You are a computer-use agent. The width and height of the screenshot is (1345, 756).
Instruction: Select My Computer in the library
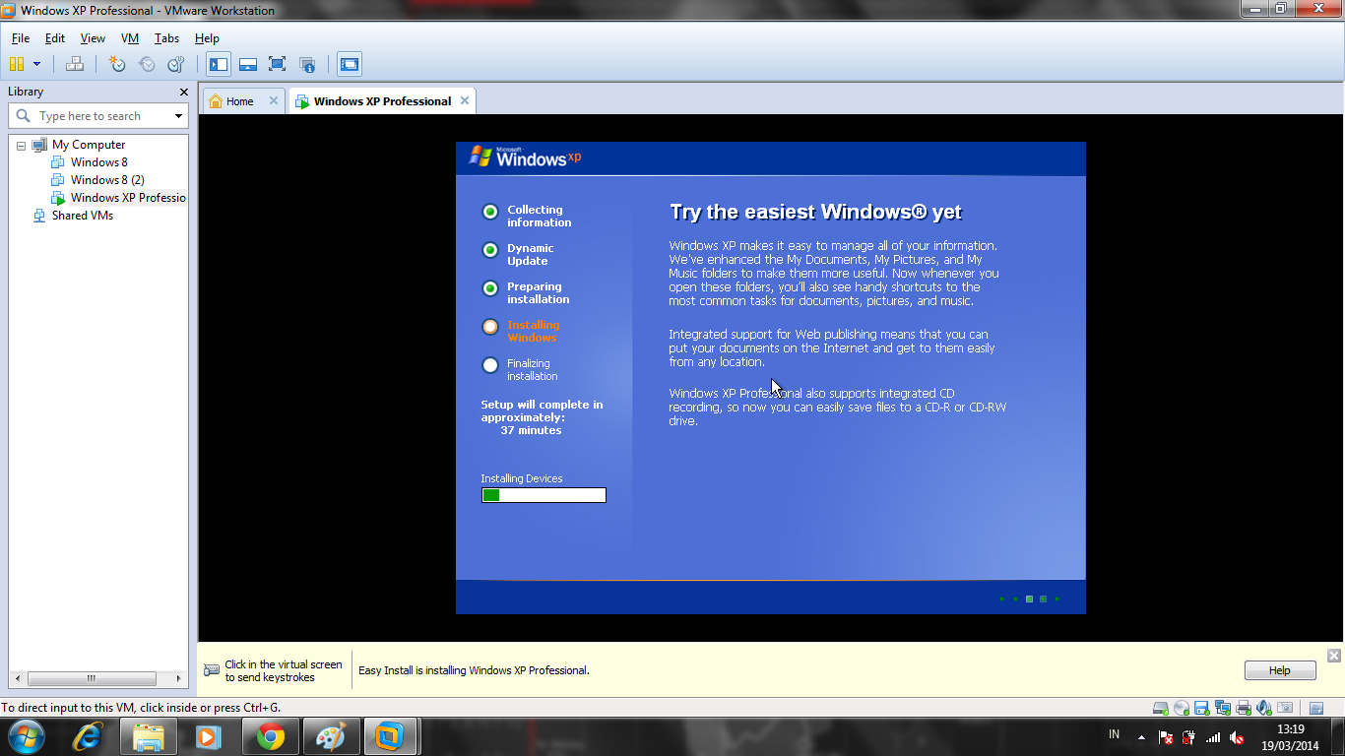pos(89,145)
